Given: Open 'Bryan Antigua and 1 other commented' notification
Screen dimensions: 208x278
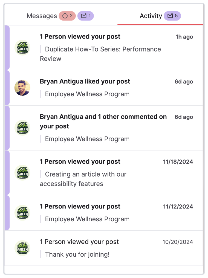Looking at the screenshot, I should [103, 121].
